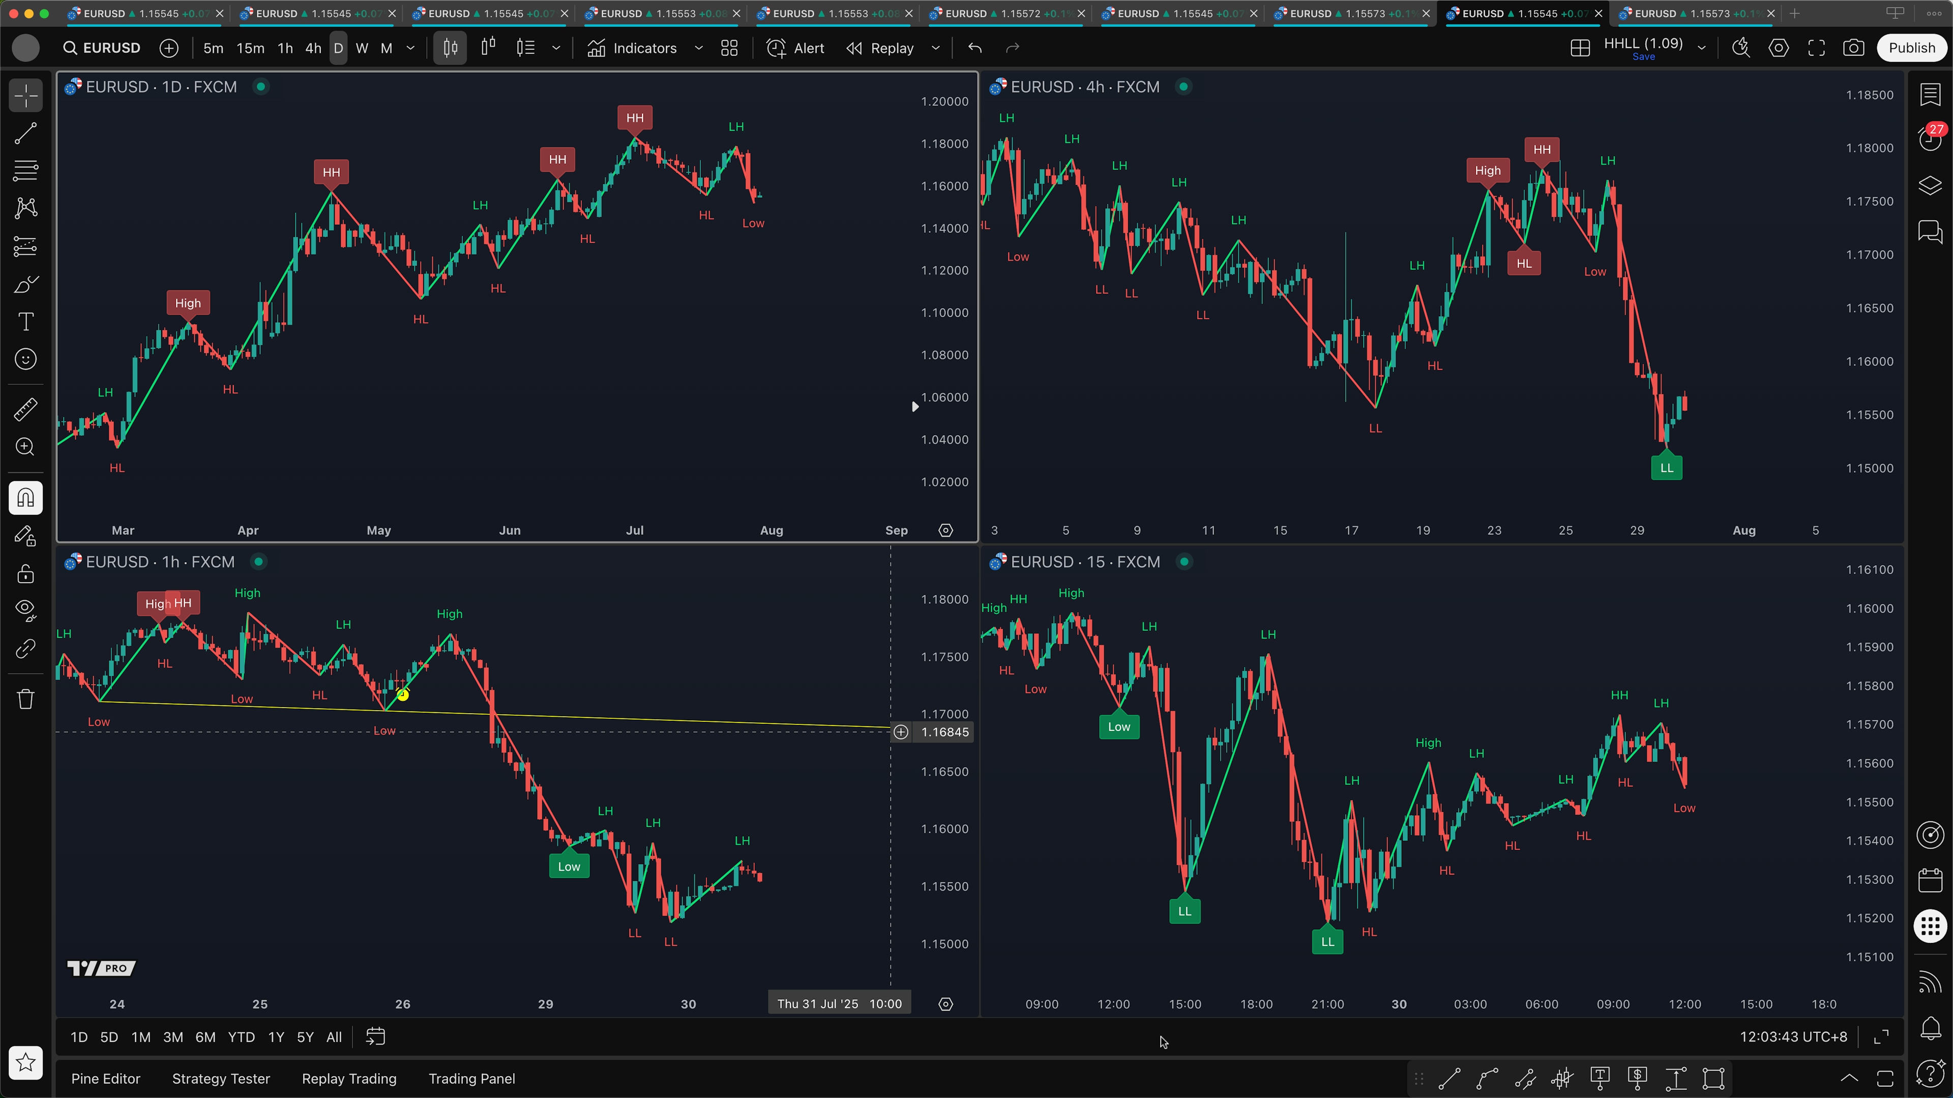Image resolution: width=1953 pixels, height=1098 pixels.
Task: Open the Indicators dialog
Action: (x=632, y=48)
